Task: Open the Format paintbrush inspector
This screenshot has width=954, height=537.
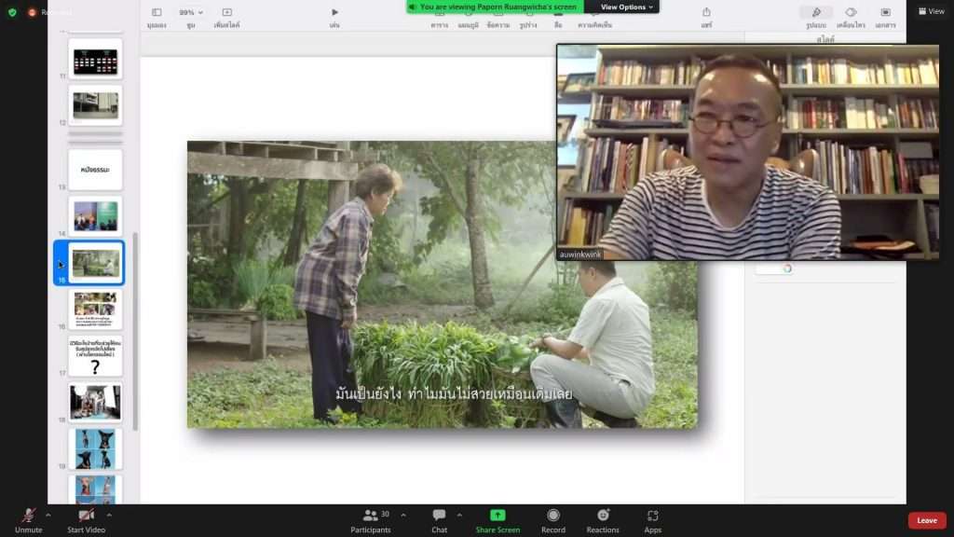Action: (816, 12)
